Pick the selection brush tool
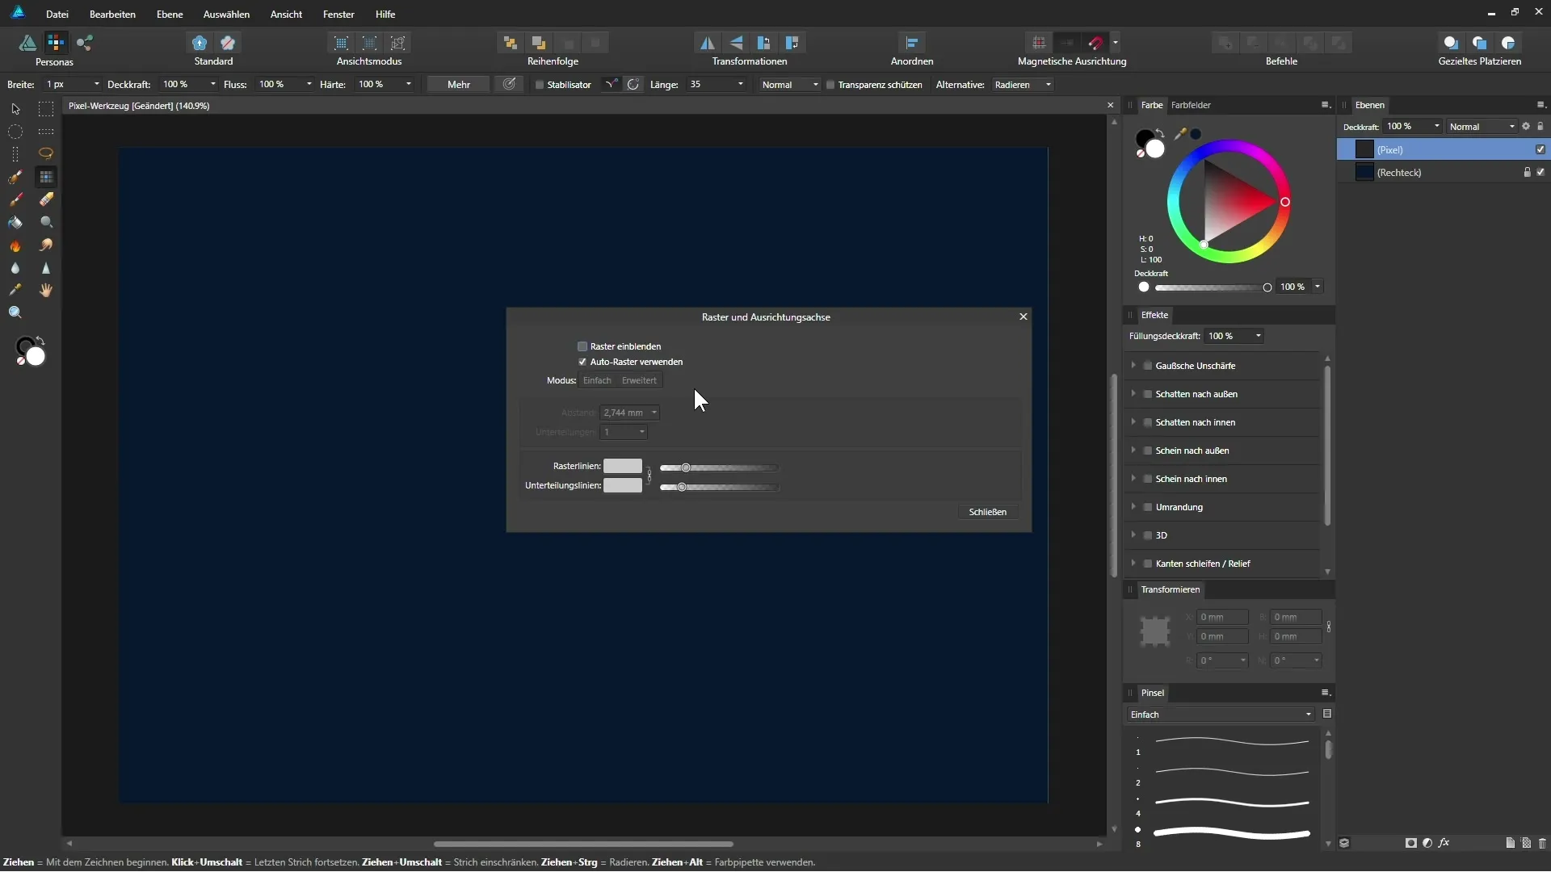 [x=15, y=177]
